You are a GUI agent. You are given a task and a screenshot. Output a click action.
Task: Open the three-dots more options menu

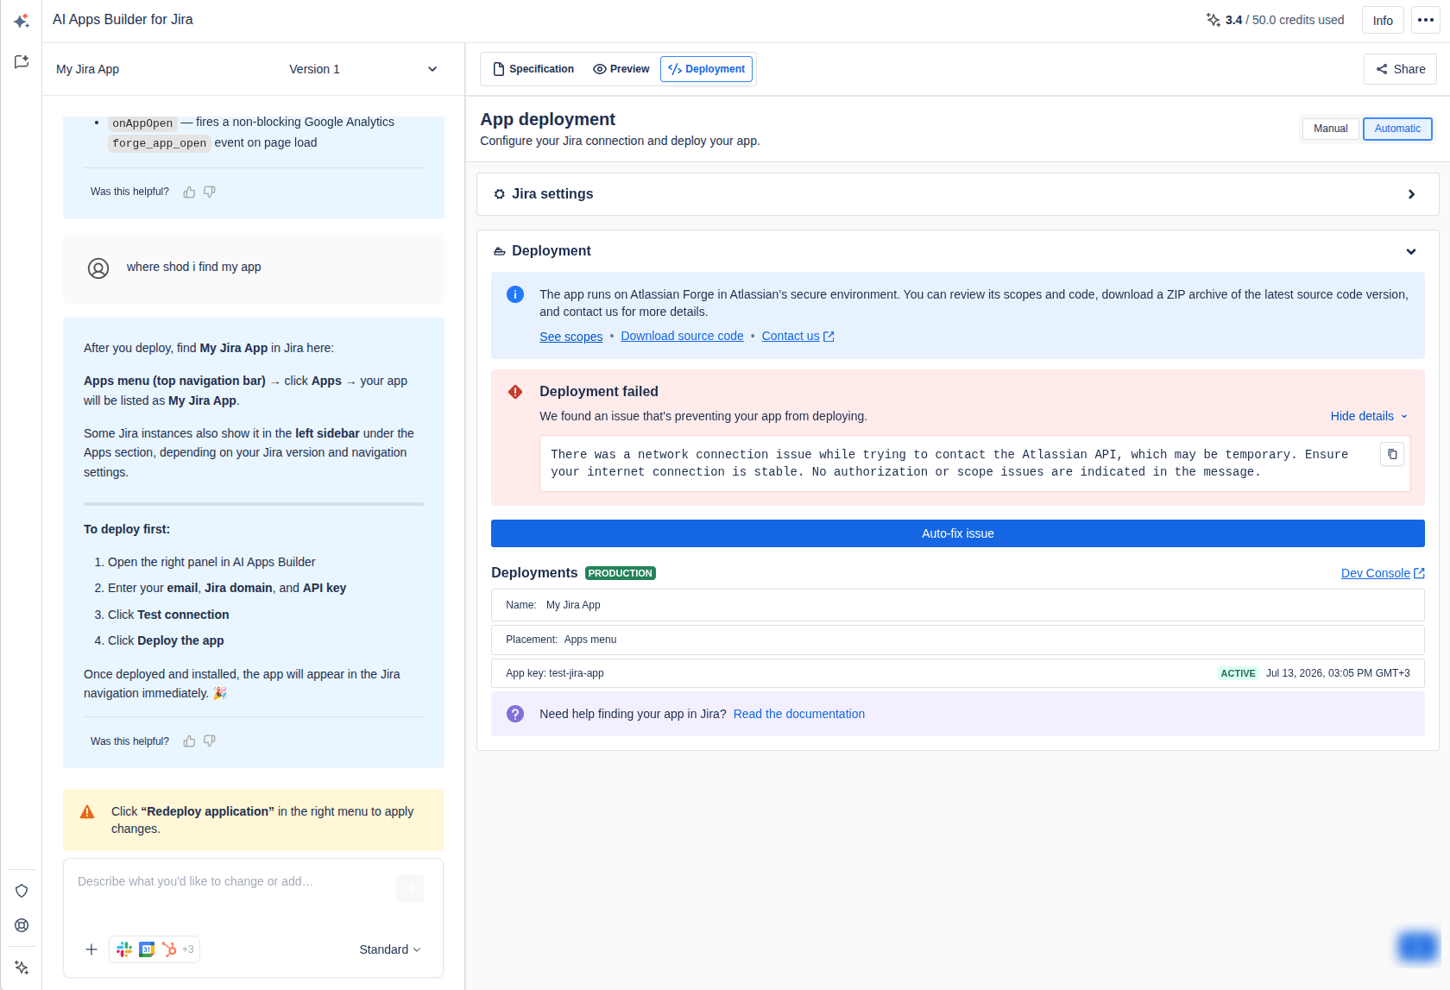(x=1426, y=20)
